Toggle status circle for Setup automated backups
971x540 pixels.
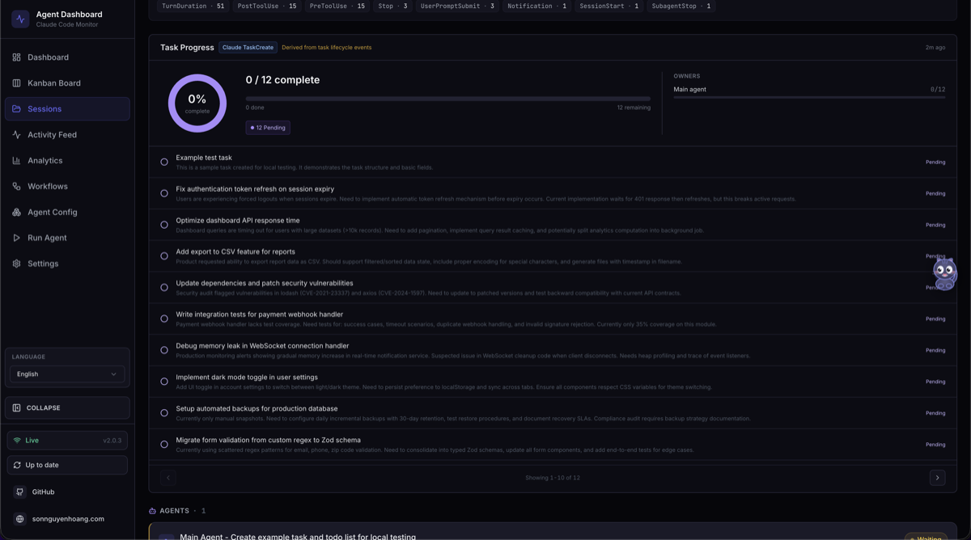[x=164, y=413]
